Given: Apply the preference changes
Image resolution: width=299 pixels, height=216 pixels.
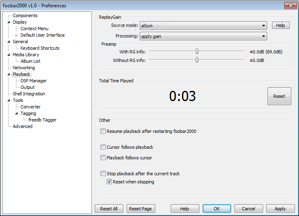Looking at the screenshot, I should coord(280,209).
